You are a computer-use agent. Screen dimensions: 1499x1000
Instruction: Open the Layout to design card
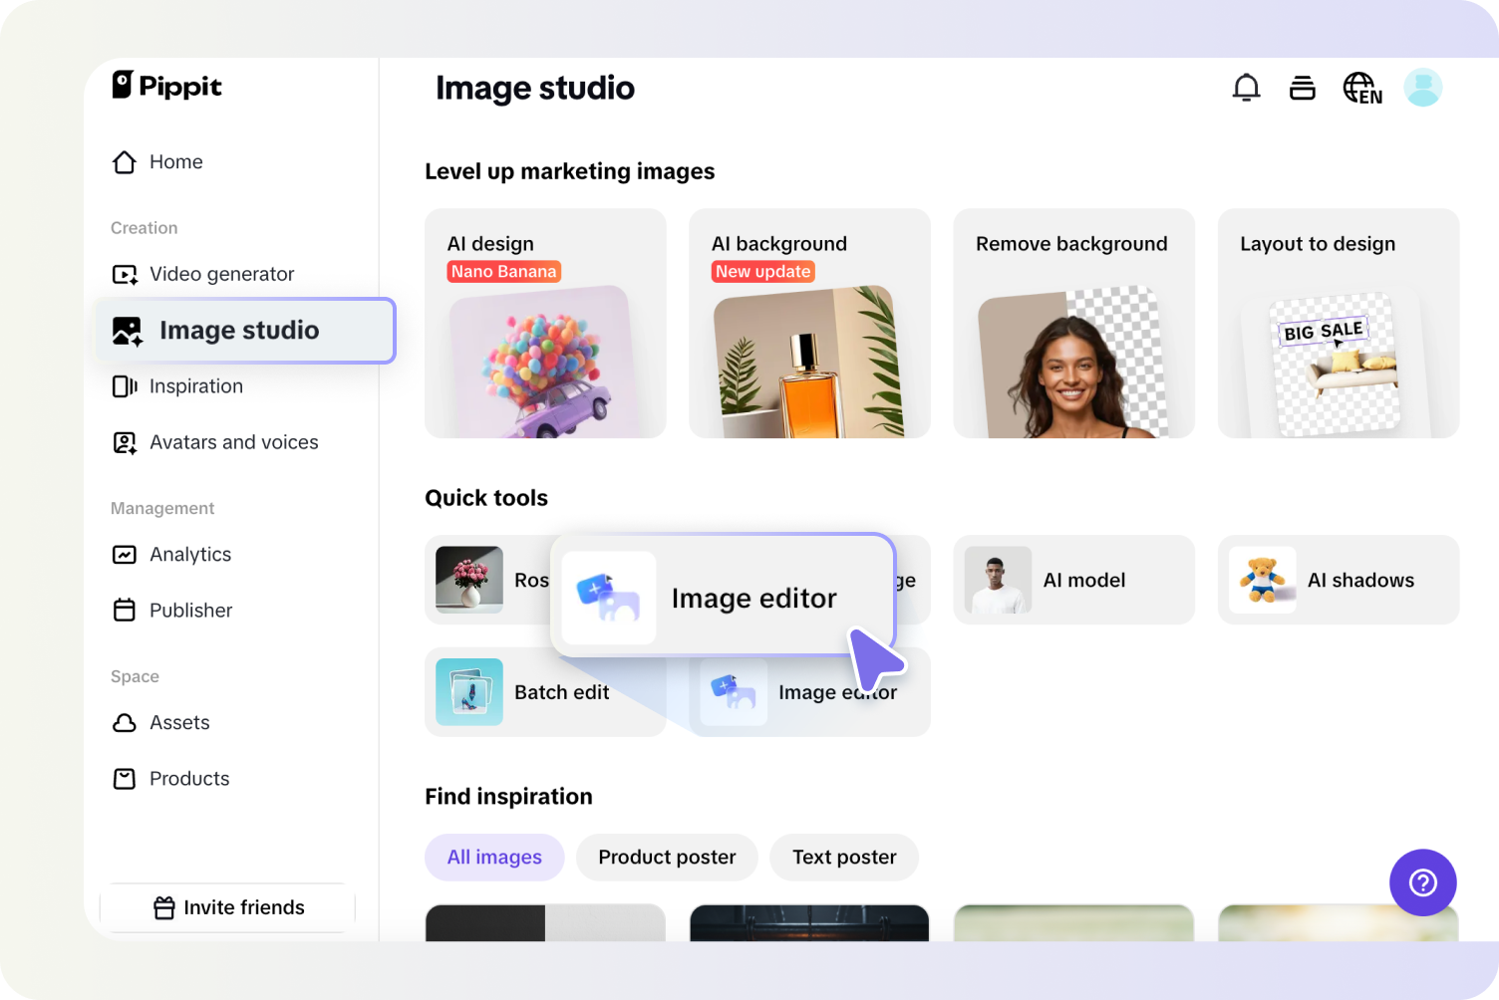pyautogui.click(x=1339, y=323)
